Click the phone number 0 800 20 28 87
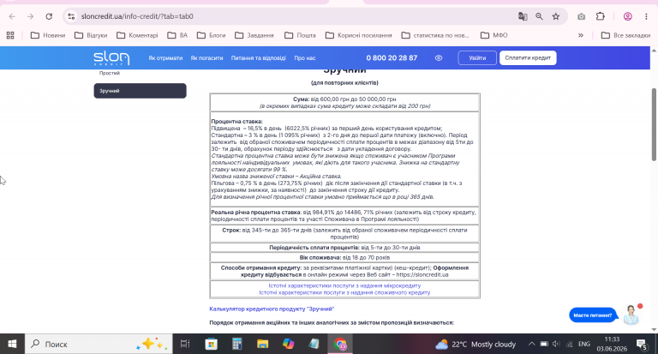 (392, 58)
